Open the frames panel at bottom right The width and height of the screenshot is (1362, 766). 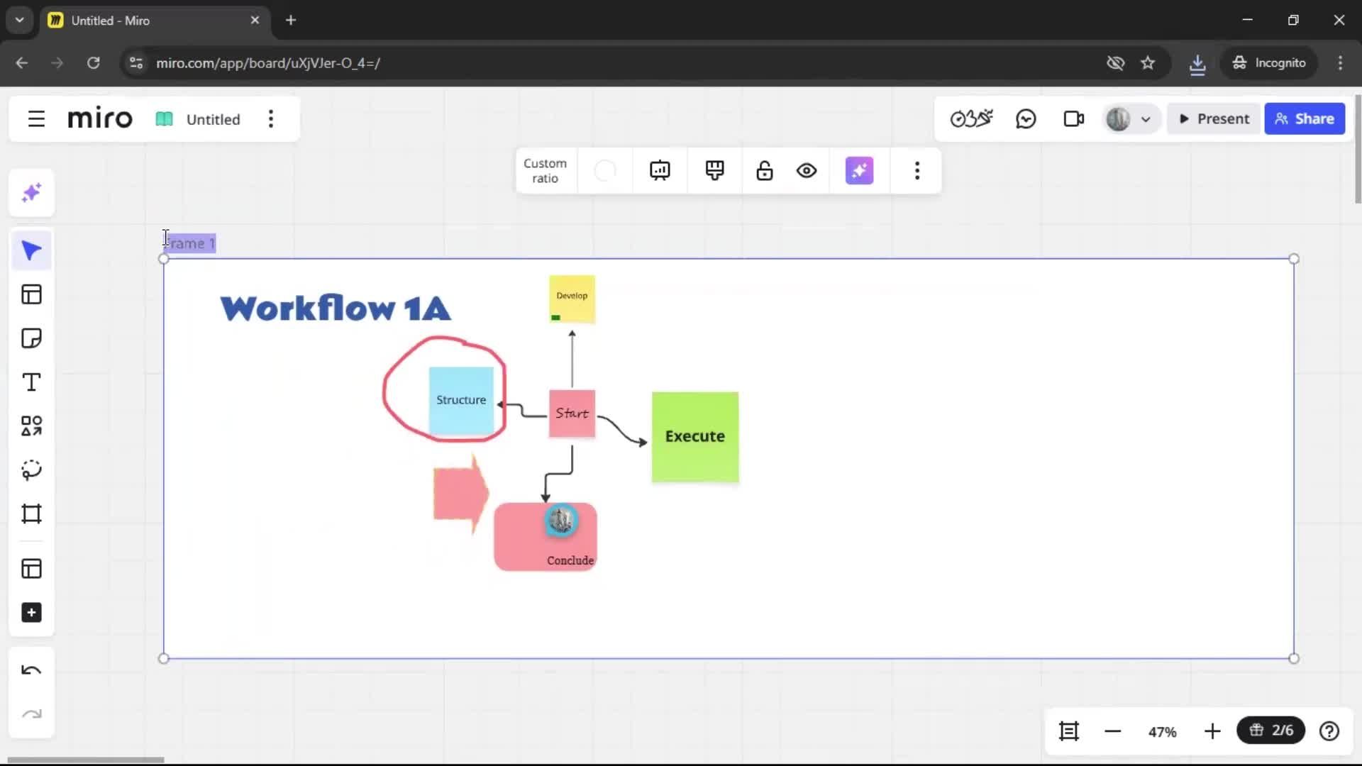(x=1068, y=731)
